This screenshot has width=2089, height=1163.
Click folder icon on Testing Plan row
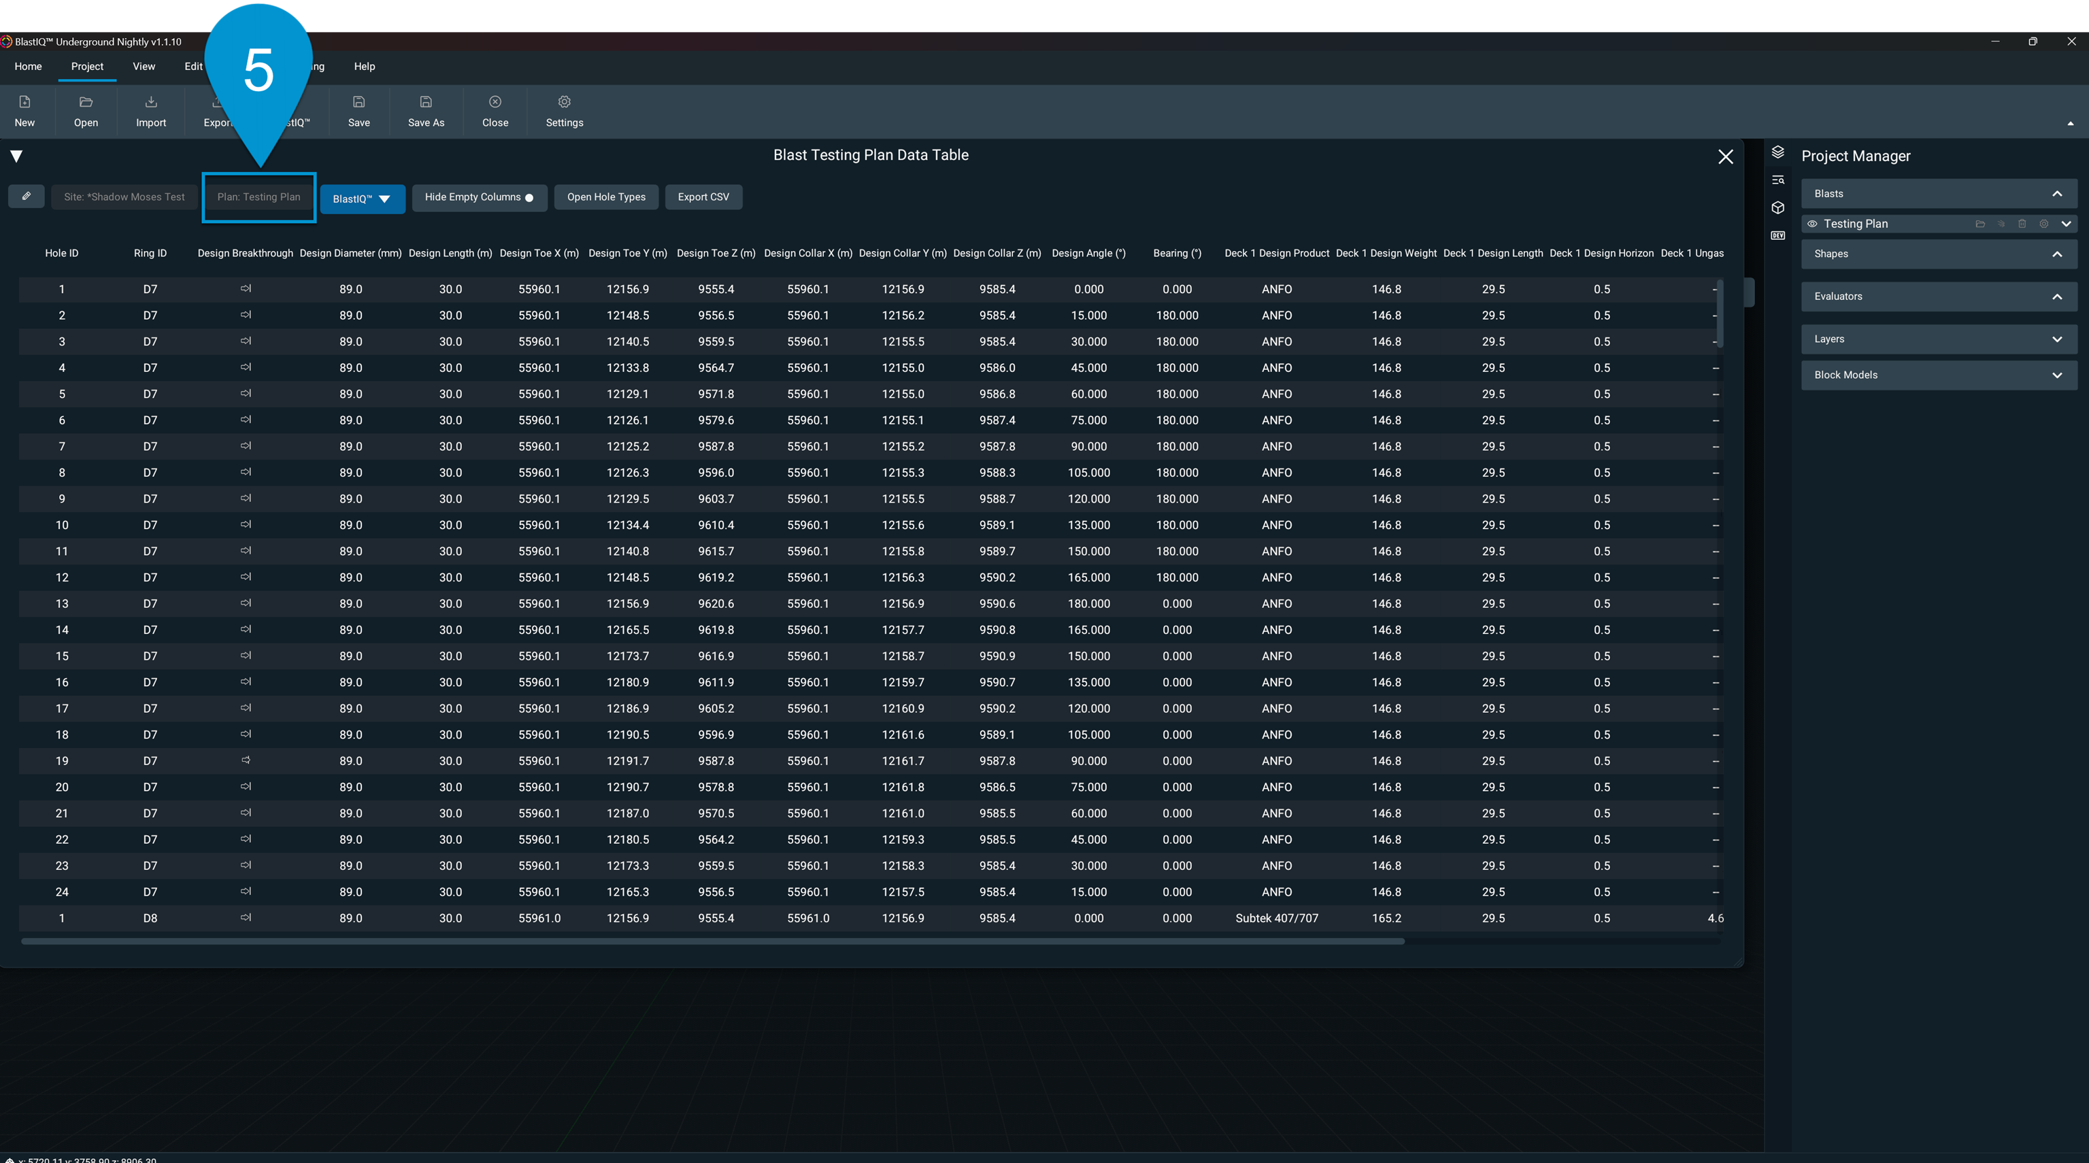pos(1979,224)
